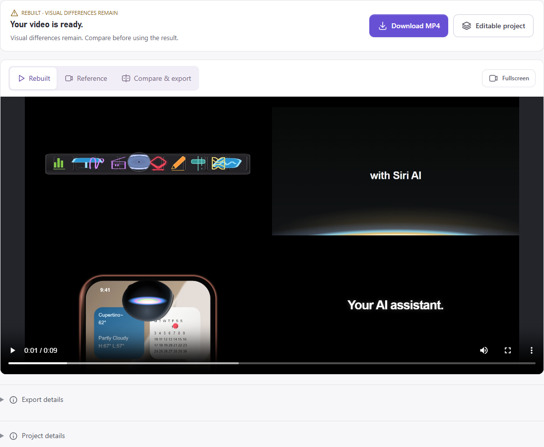The image size is (544, 447).
Task: Click the calendar widget in video
Action: pos(175,335)
